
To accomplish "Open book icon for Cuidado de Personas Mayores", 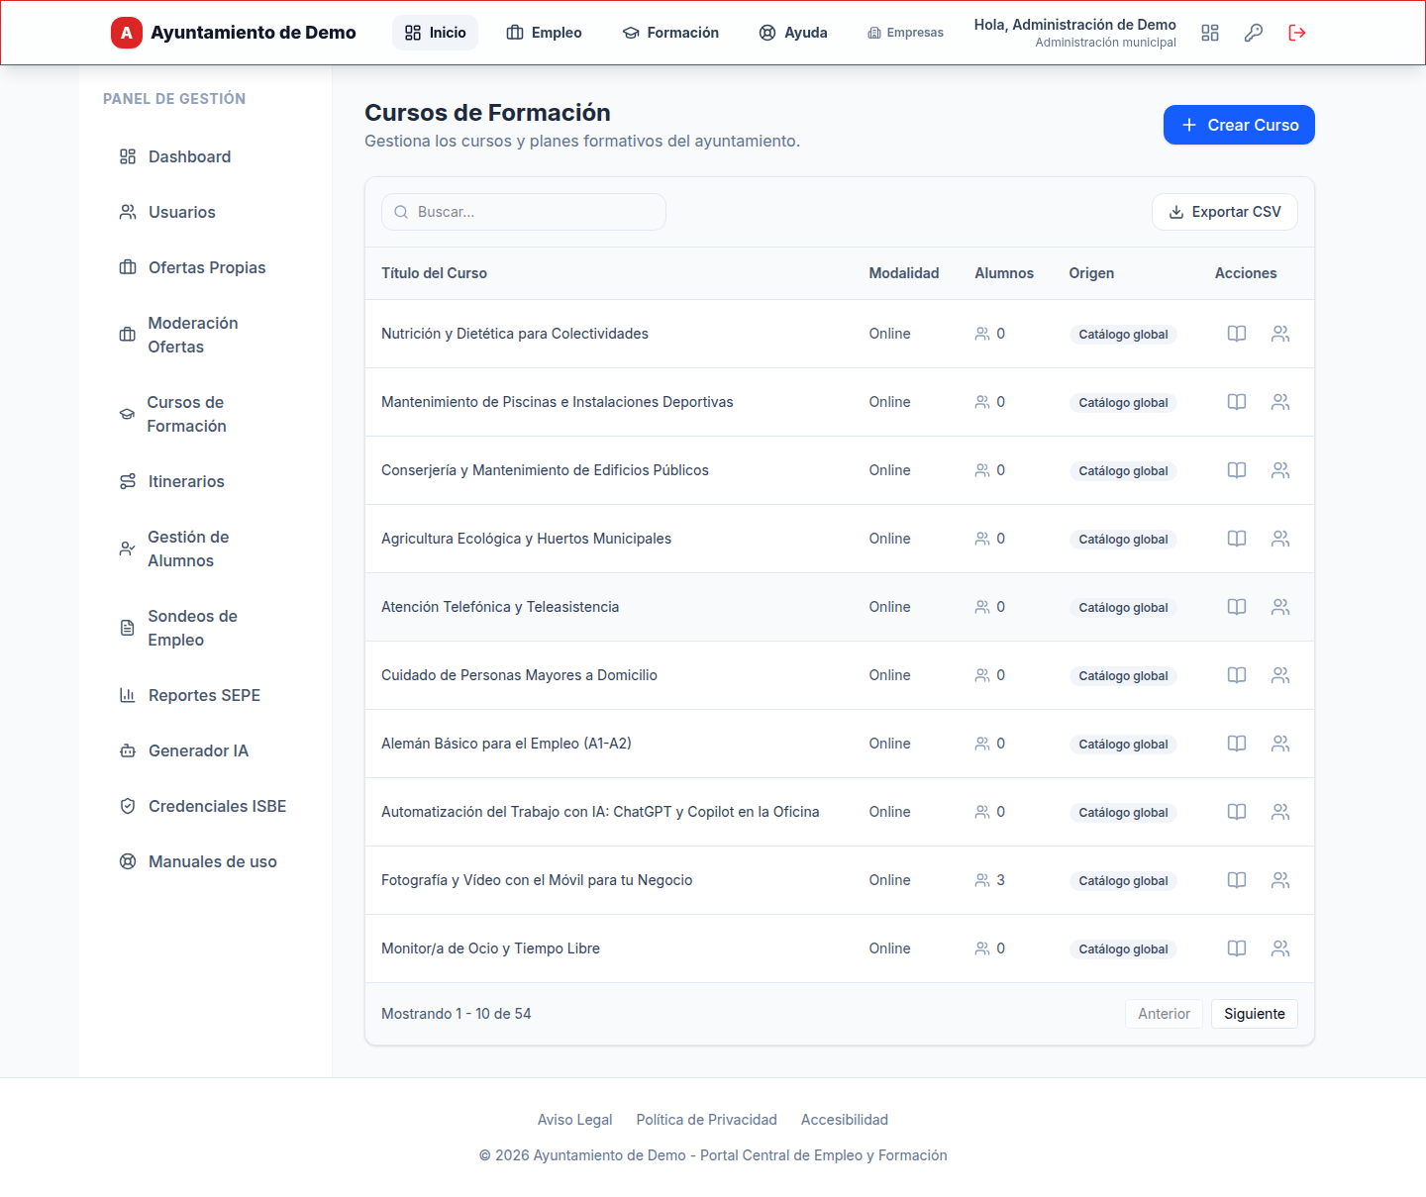I will [x=1237, y=675].
